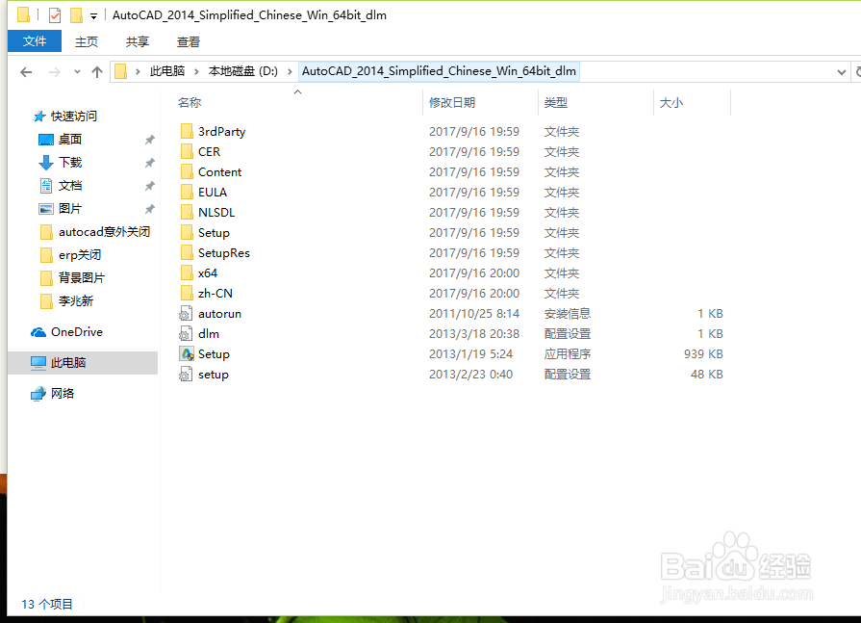The image size is (861, 623).
Task: Select the Setup application icon
Action: pos(187,353)
